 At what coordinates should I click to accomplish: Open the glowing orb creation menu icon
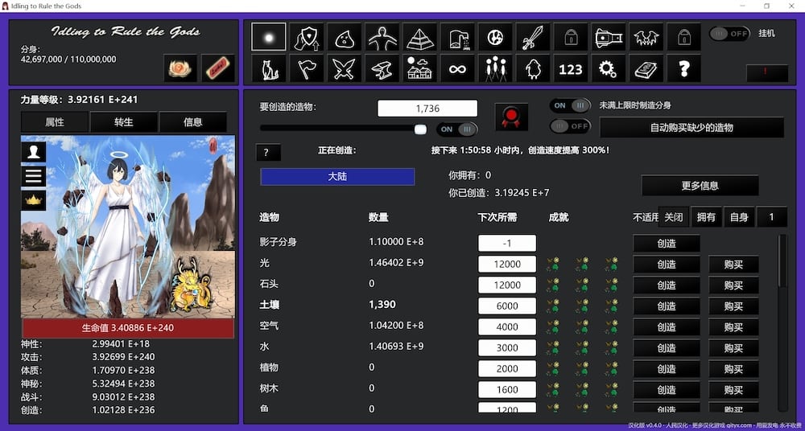pyautogui.click(x=269, y=37)
